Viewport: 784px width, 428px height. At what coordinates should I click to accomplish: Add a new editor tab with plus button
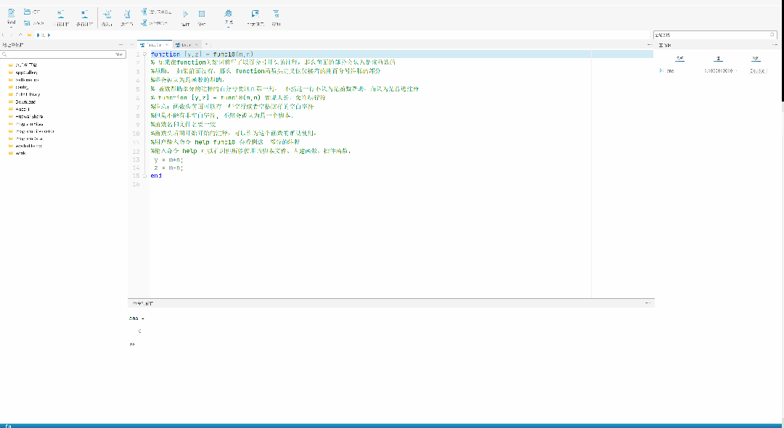coord(206,45)
